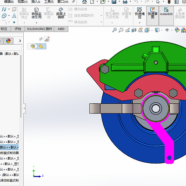Open dropdown arrow next to Spline tool

[9, 9]
